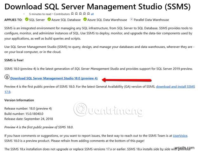Click the green check beside Azure SQL Data Warehouse
The width and height of the screenshot is (198, 151).
coord(85,19)
